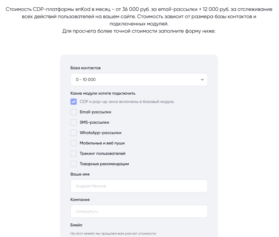Enable Трекинг пользователей checkbox
Image resolution: width=279 pixels, height=237 pixels.
[74, 154]
